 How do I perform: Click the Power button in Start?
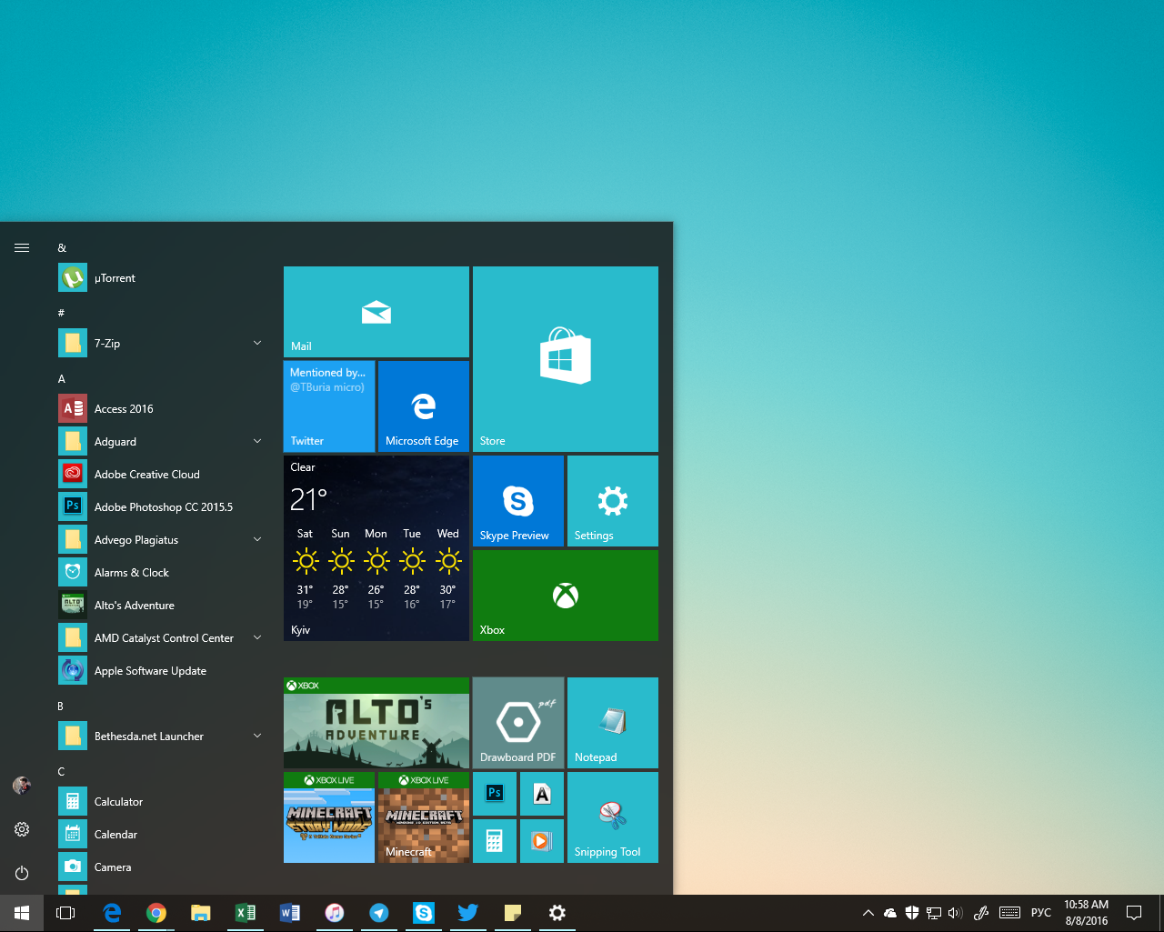(22, 873)
